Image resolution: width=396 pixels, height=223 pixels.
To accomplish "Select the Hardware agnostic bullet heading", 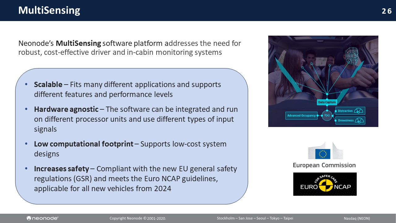I will [66, 109].
